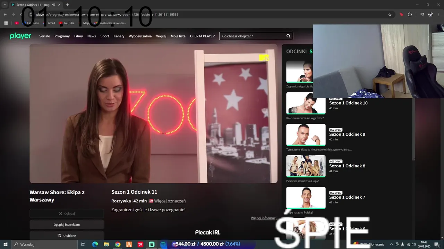Open the Seriale menu item

coord(45,36)
